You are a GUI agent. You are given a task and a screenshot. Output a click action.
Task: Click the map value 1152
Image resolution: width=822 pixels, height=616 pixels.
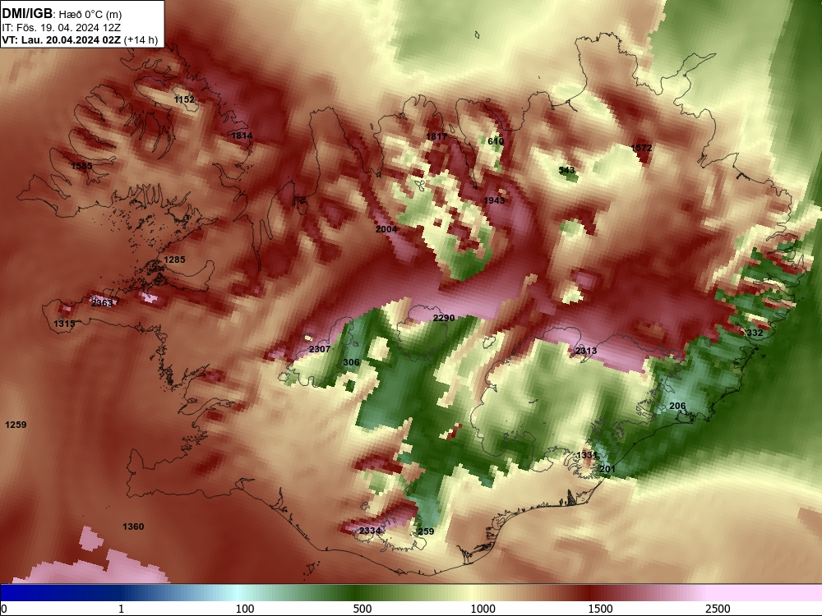click(x=184, y=99)
